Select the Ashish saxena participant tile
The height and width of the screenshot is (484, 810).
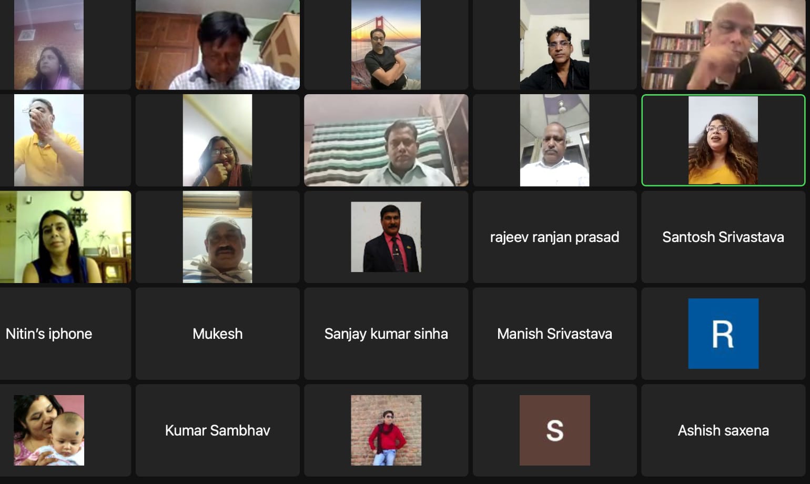723,430
